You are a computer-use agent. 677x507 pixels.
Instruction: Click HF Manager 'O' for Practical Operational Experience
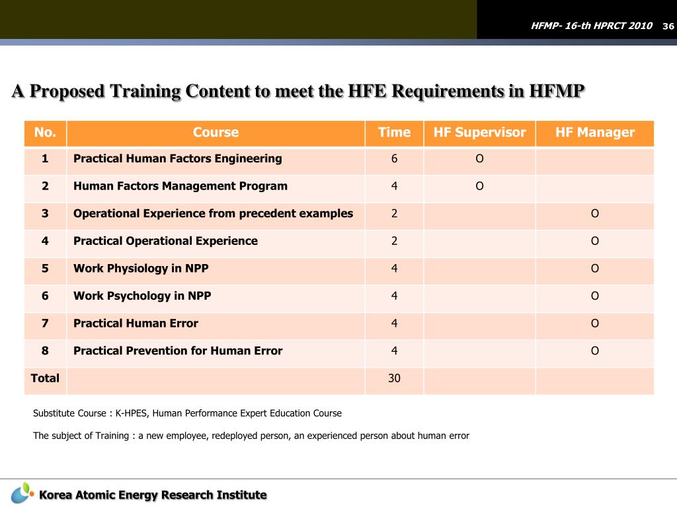coord(595,241)
